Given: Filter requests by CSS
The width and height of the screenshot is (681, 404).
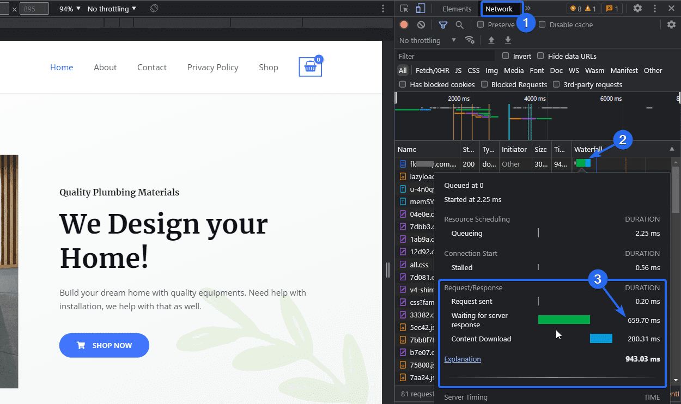Looking at the screenshot, I should click(473, 70).
